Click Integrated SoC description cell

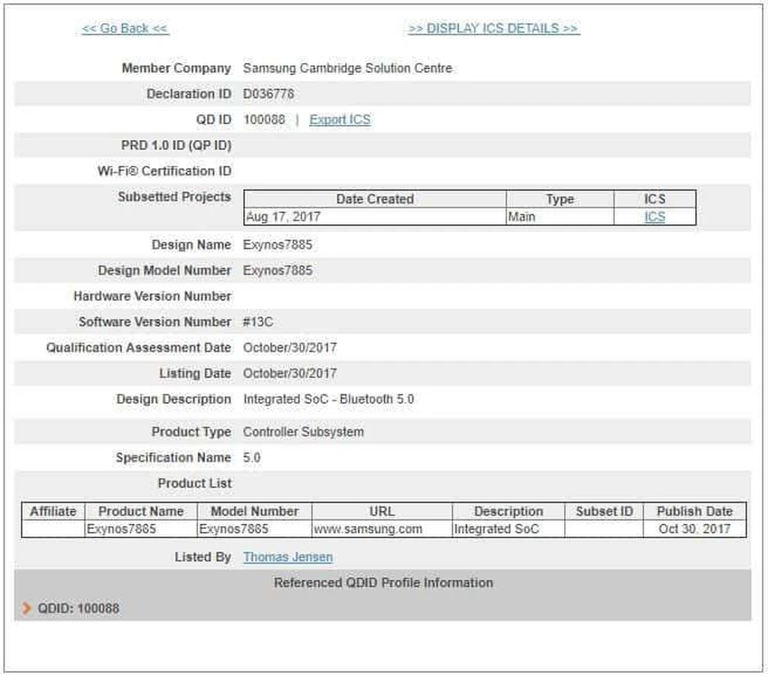click(x=508, y=528)
